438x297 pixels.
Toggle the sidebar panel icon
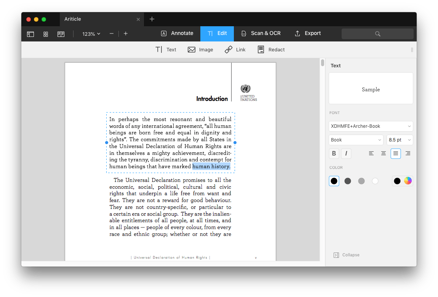click(30, 34)
